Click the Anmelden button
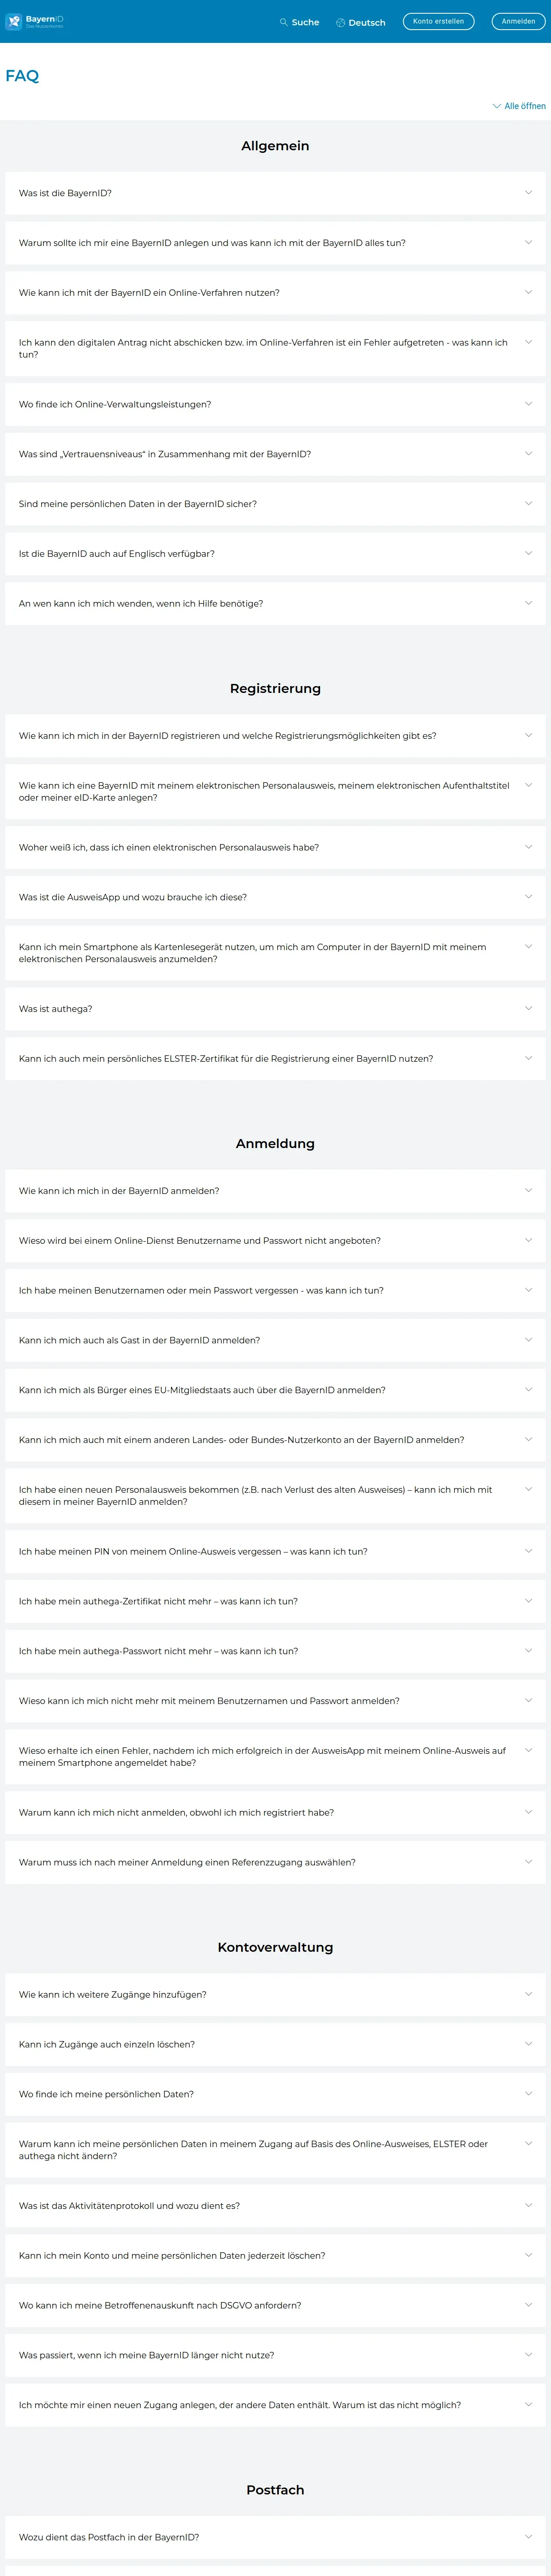This screenshot has height=2576, width=551. tap(518, 21)
